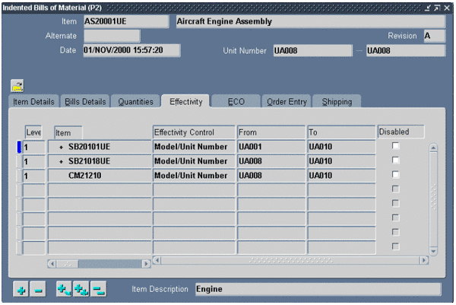Toggle Disabled checkbox in first empty row
Screen dimensions: 456x305
395,189
